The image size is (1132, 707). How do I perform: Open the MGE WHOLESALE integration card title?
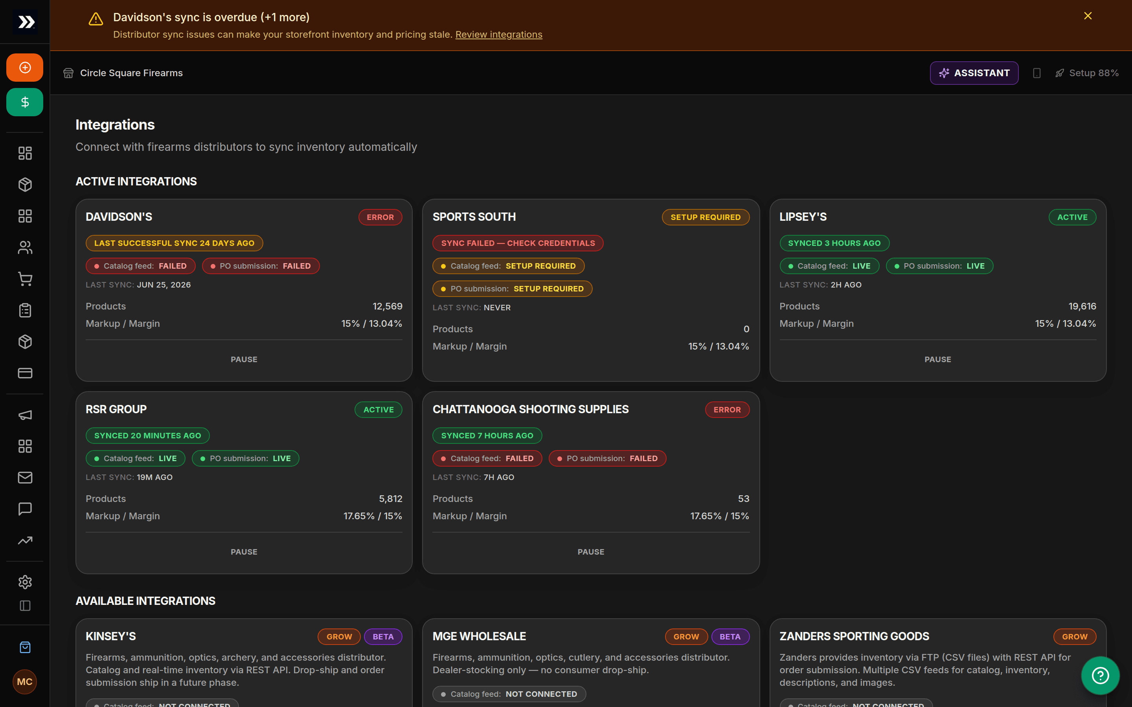click(479, 636)
